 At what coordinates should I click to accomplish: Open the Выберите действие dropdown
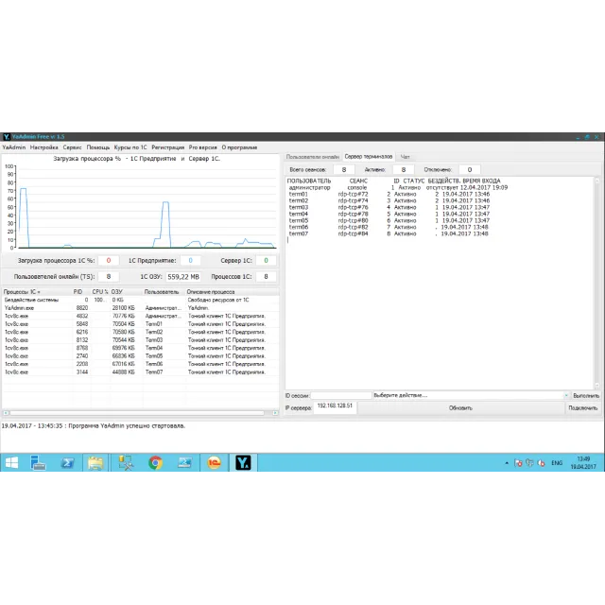471,395
